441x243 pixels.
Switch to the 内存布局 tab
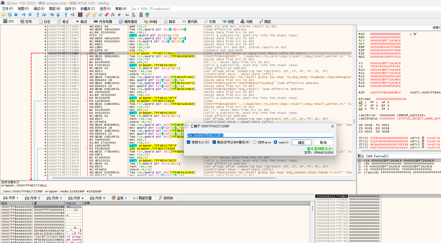pyautogui.click(x=103, y=22)
